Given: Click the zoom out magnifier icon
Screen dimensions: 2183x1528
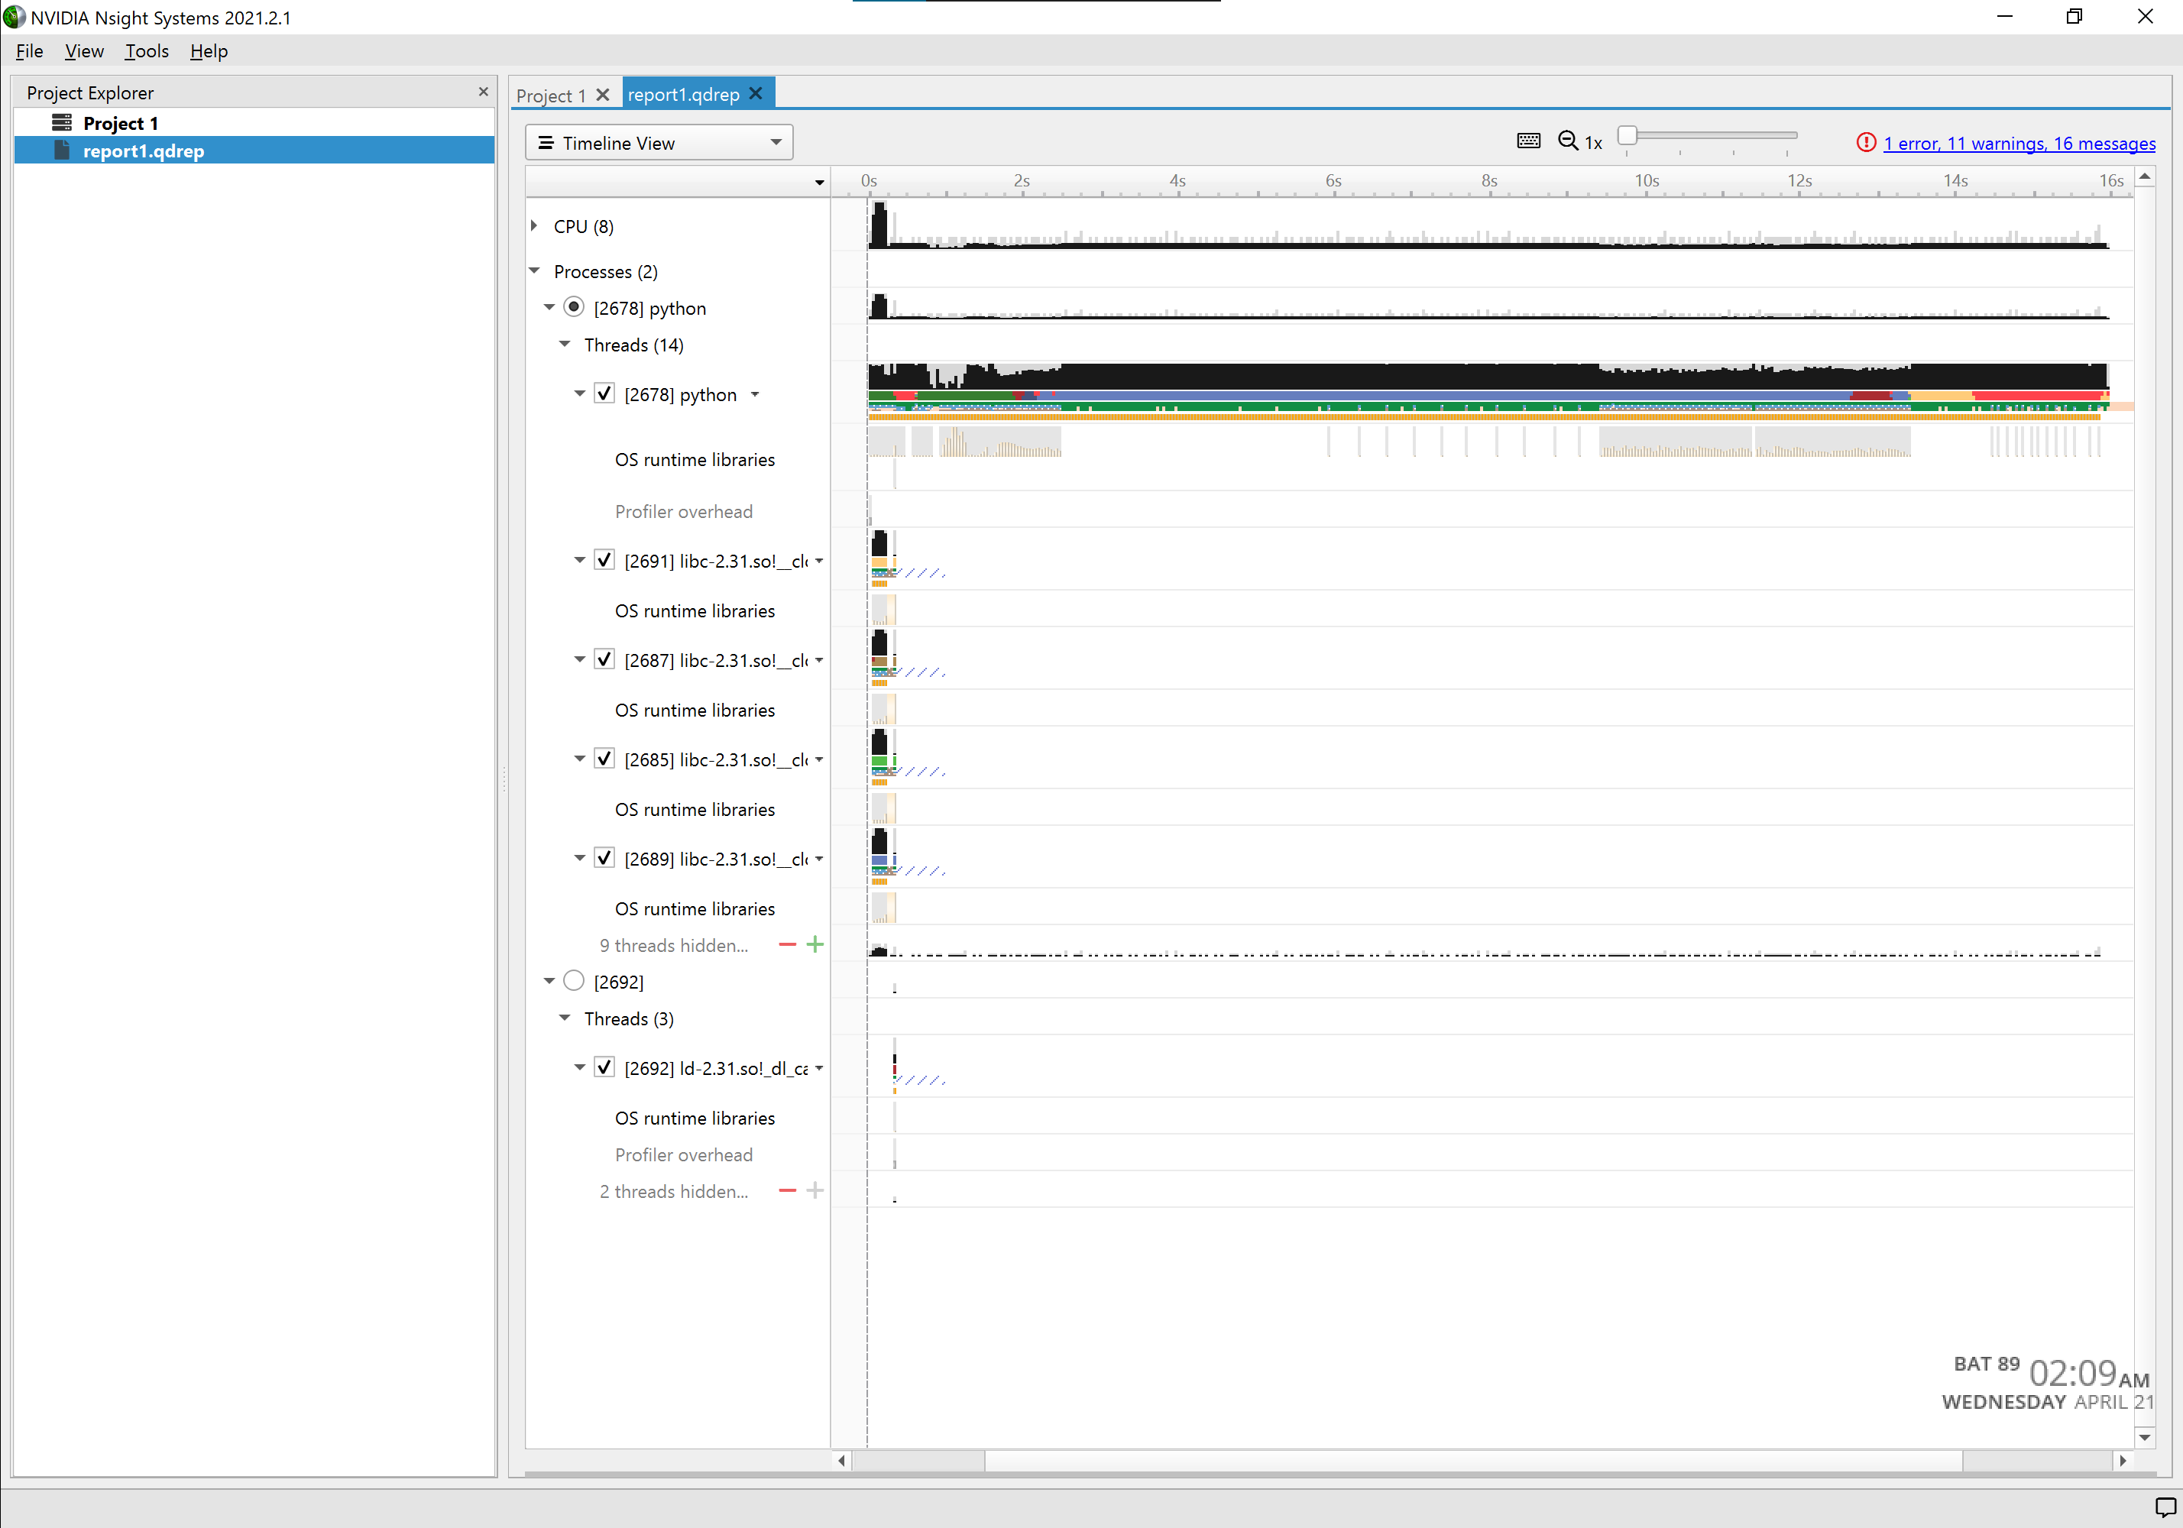Looking at the screenshot, I should [x=1567, y=141].
